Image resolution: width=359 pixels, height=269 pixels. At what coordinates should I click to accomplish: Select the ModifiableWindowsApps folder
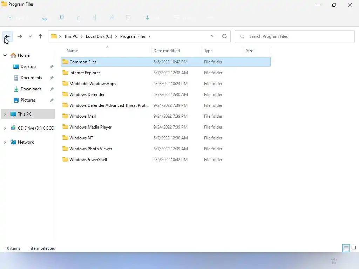coord(166,84)
